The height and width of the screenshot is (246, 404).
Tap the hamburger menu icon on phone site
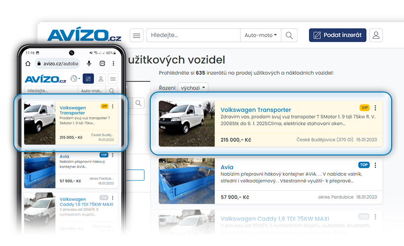point(113,79)
